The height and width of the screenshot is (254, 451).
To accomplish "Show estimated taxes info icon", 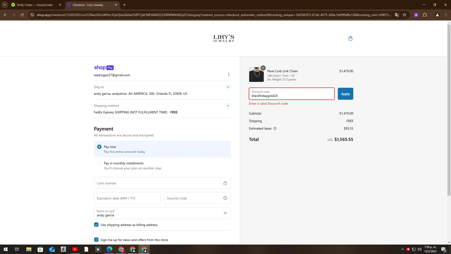I will point(275,129).
